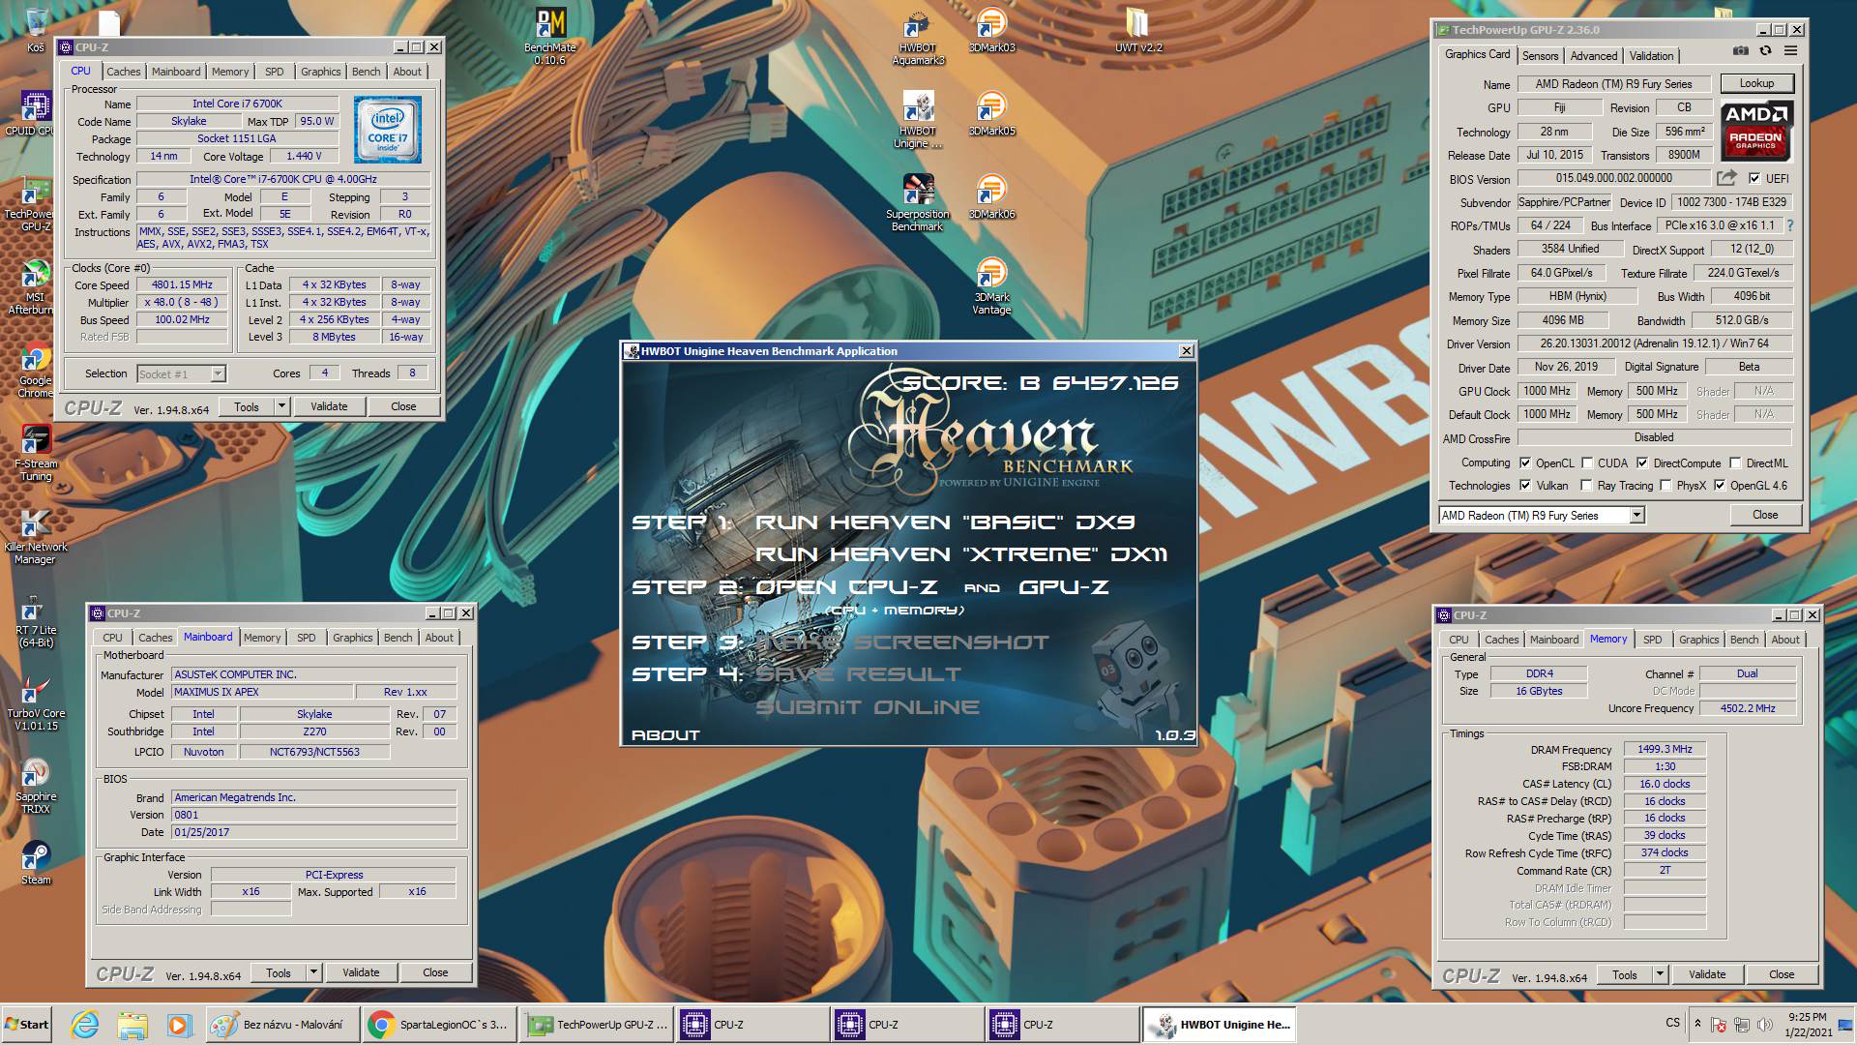Expand Tools arrow in top-left CPU-Z window

coord(281,406)
